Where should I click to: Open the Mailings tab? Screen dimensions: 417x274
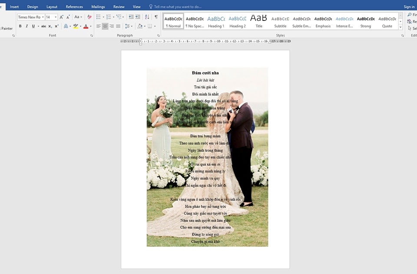pos(98,7)
